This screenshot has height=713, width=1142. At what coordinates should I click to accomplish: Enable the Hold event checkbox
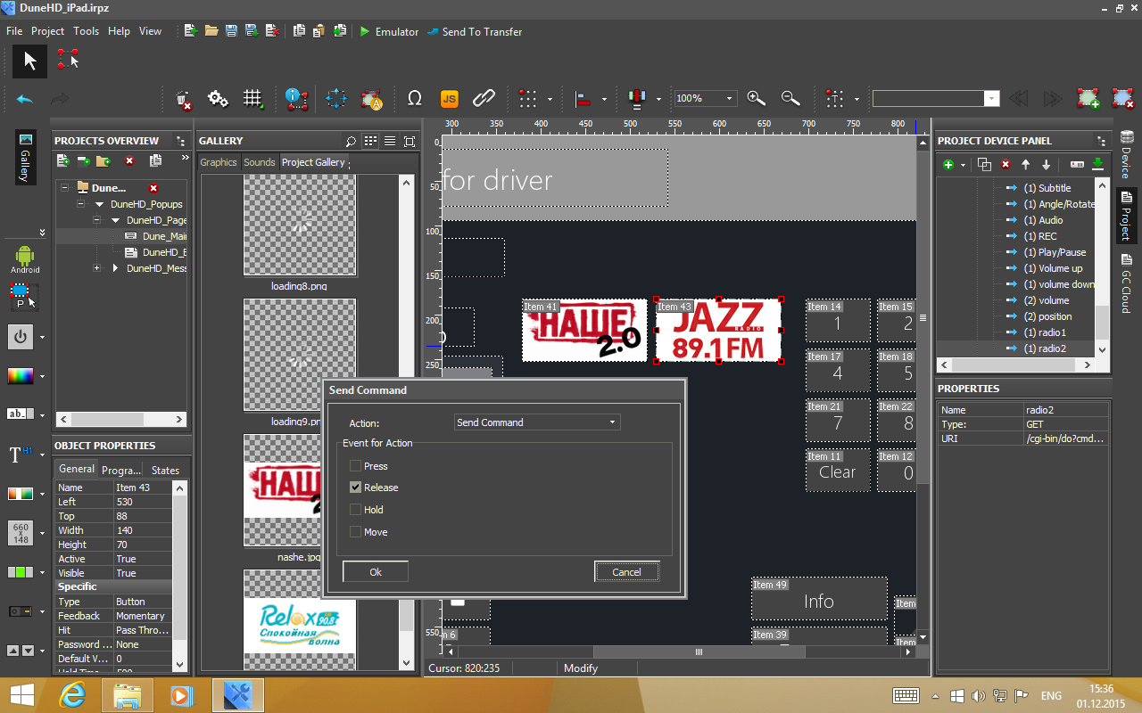click(x=356, y=510)
